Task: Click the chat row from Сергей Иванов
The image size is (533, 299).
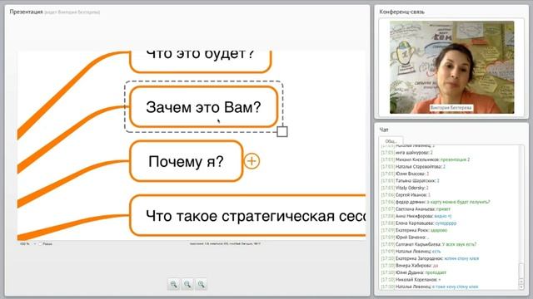Action: pyautogui.click(x=406, y=195)
